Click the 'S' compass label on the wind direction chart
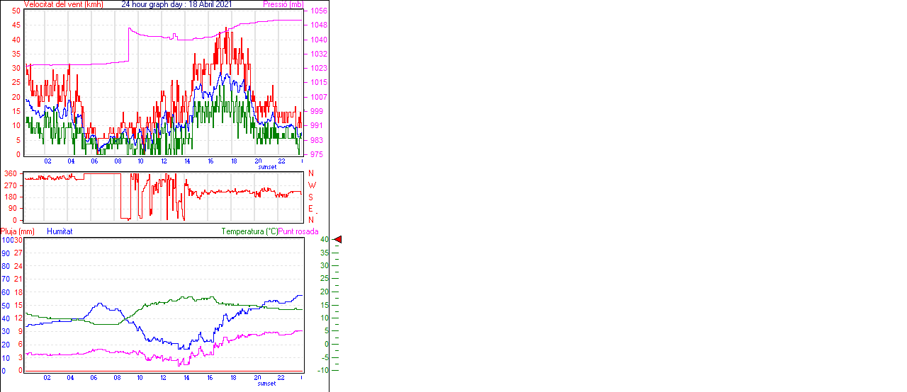Image resolution: width=907 pixels, height=392 pixels. (310, 197)
